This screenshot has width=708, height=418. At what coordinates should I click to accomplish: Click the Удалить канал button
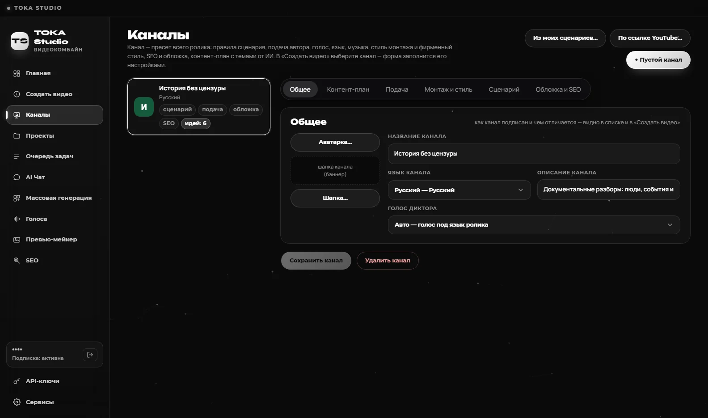pyautogui.click(x=388, y=261)
